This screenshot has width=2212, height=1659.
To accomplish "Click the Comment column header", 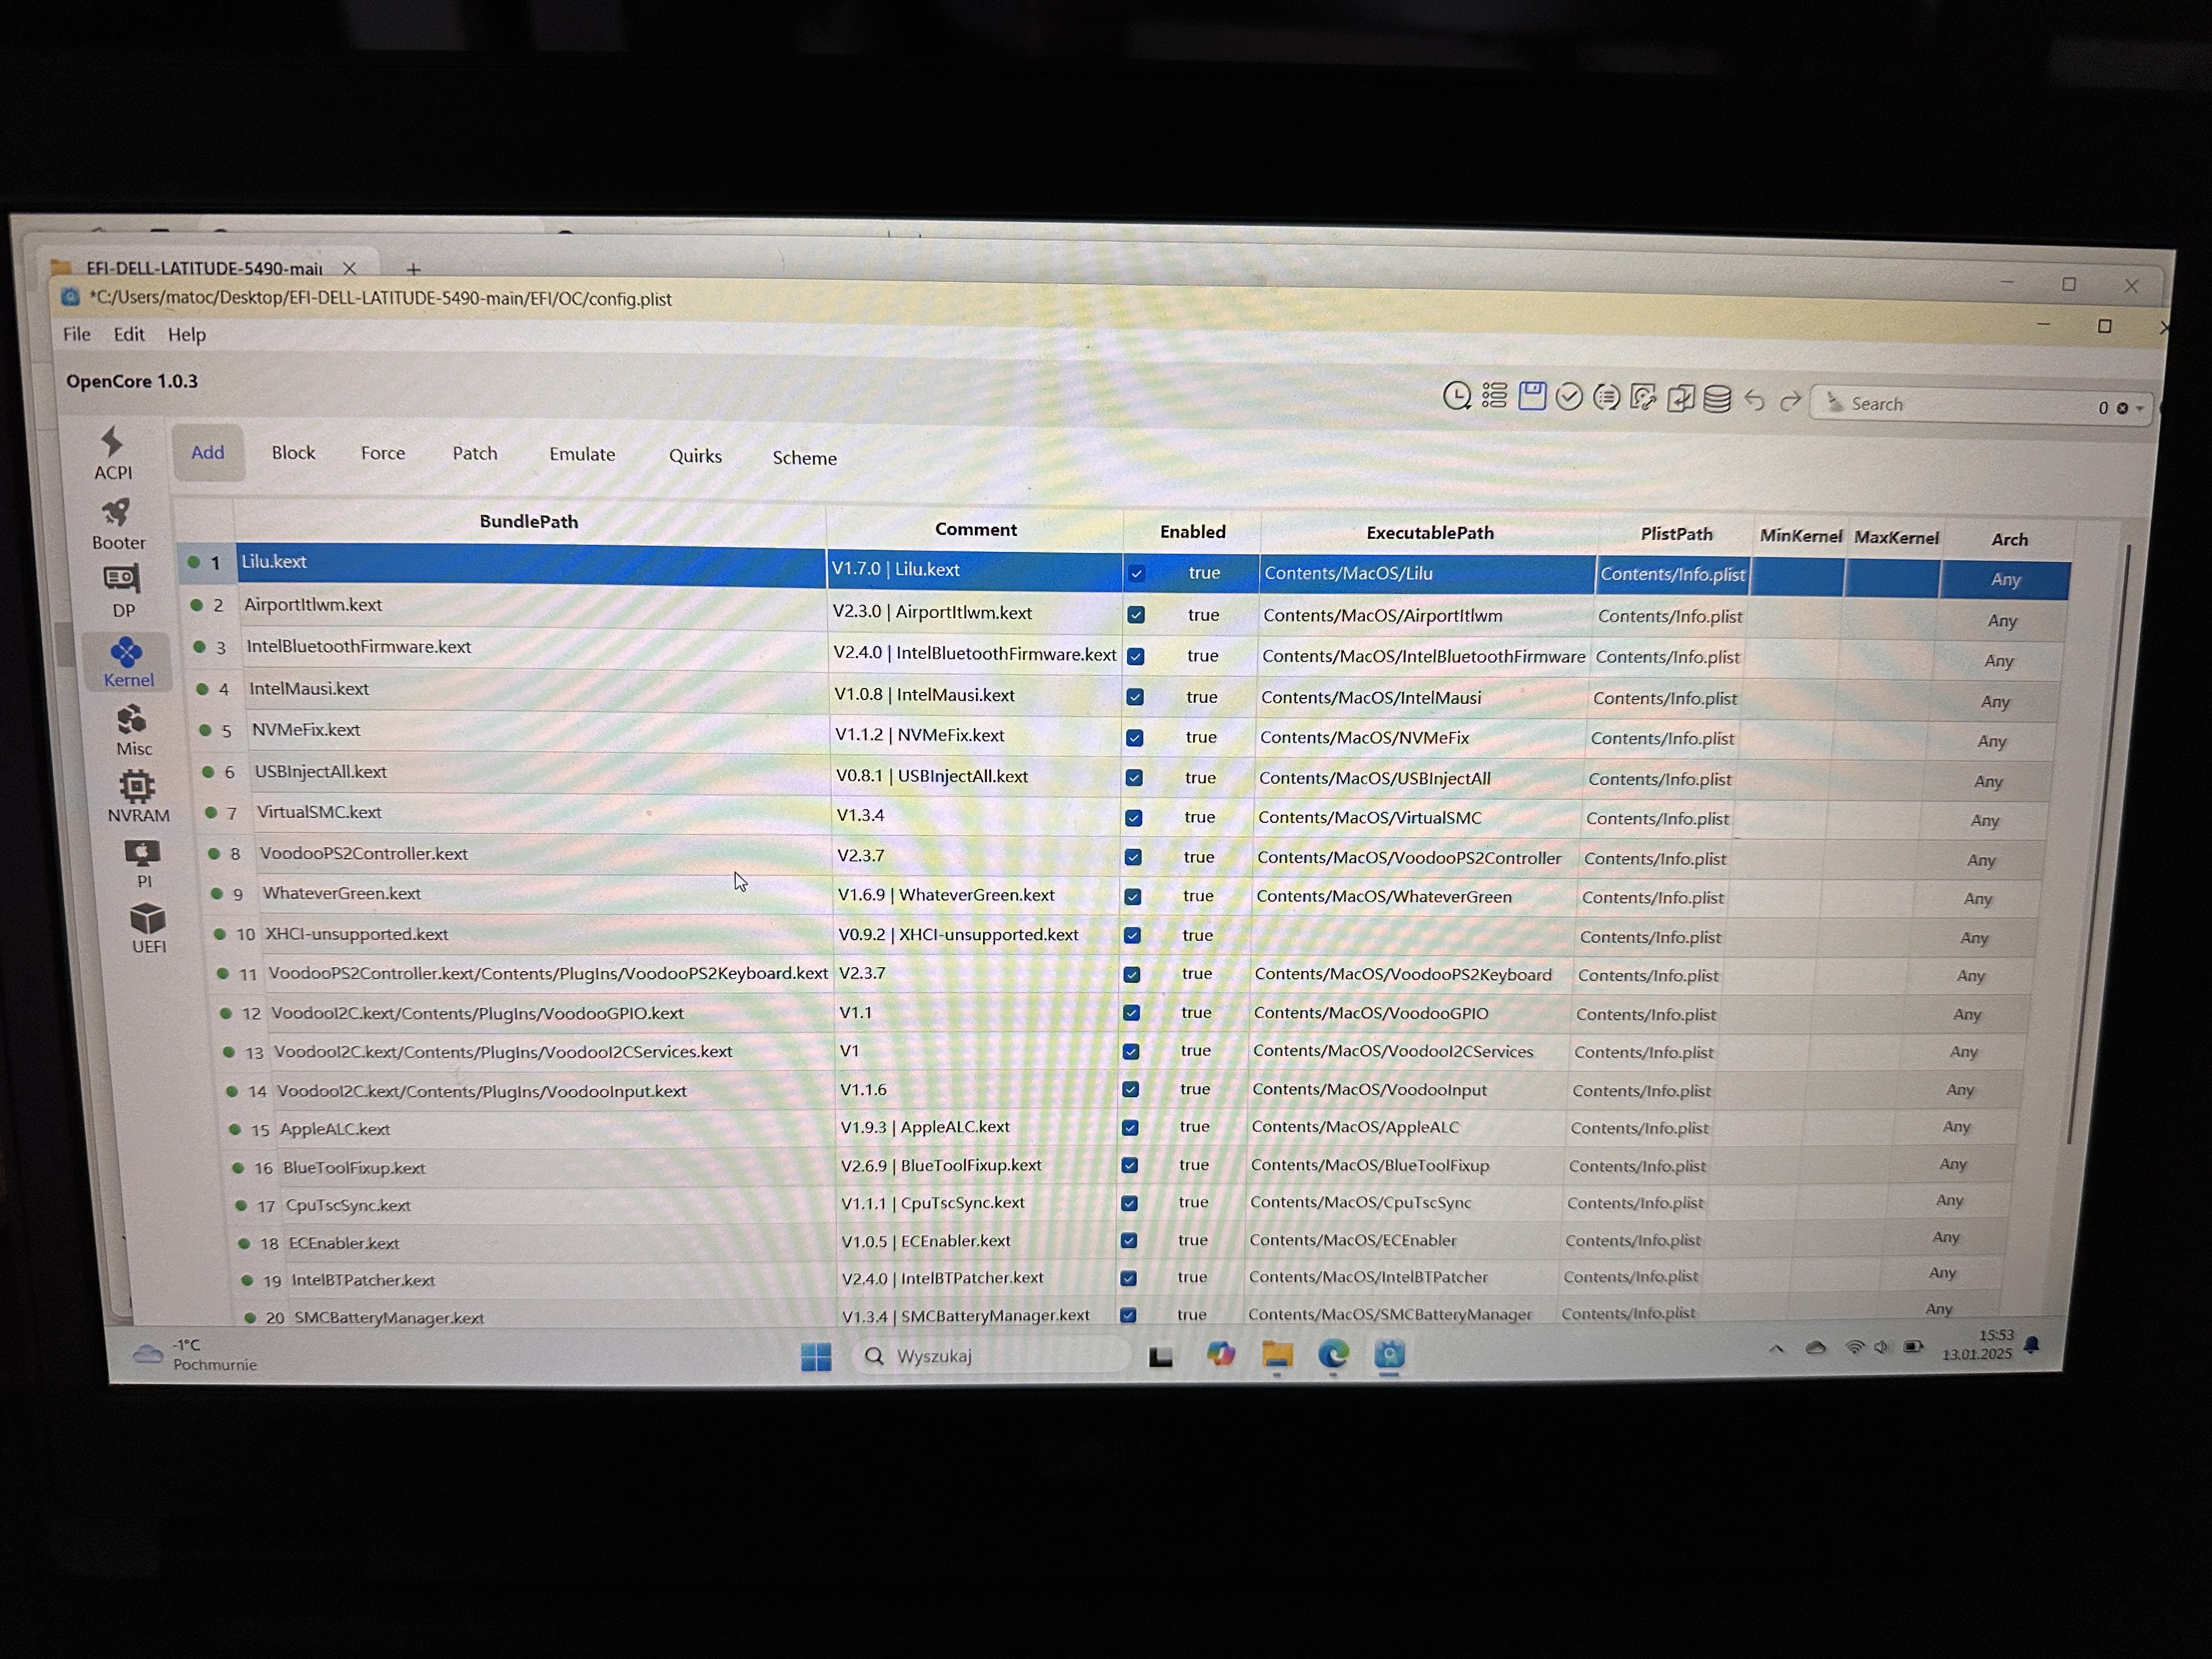I will tap(976, 530).
